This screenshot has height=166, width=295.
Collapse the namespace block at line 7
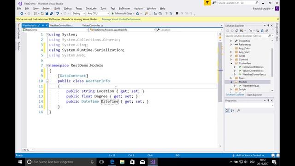(47, 65)
